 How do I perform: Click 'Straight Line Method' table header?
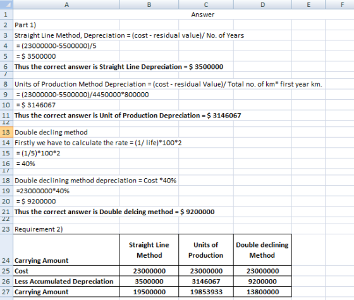click(x=149, y=250)
